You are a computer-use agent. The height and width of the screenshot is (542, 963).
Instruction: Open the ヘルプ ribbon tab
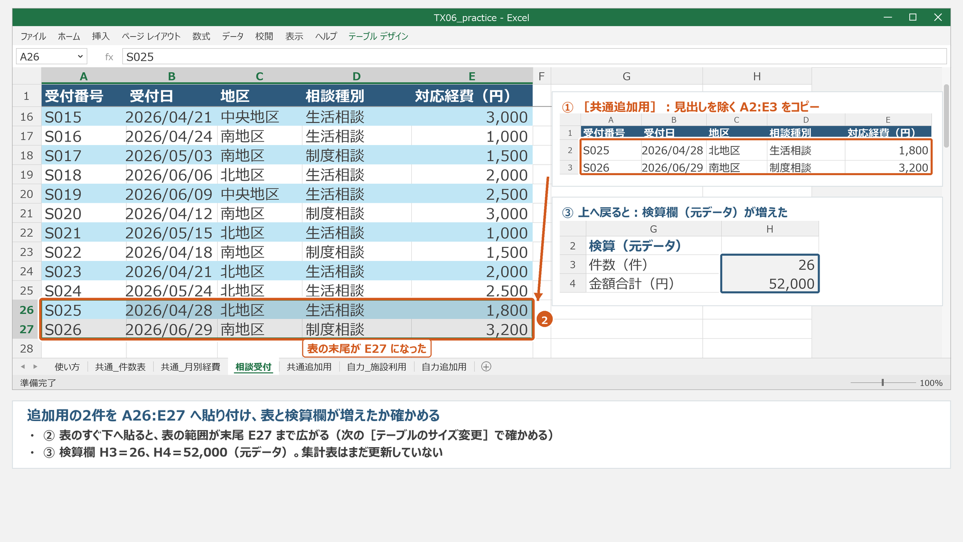tap(326, 36)
